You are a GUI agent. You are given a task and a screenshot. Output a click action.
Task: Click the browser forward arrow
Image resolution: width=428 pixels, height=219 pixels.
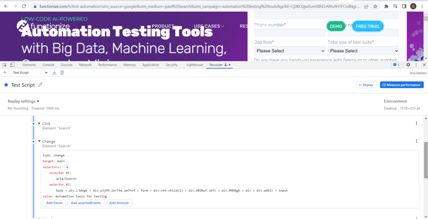(15, 6)
